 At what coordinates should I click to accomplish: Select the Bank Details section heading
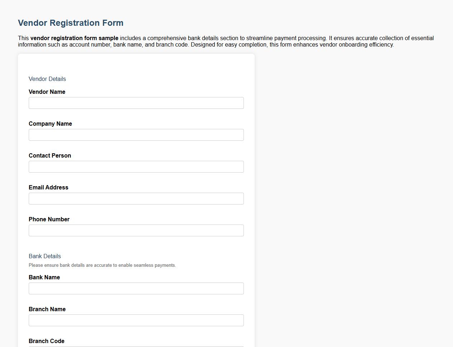pyautogui.click(x=44, y=256)
